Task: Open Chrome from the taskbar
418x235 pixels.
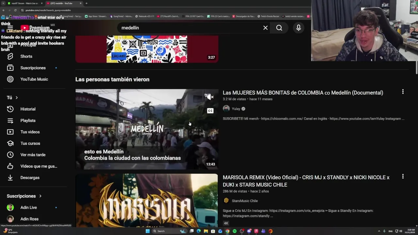Action: (x=227, y=231)
